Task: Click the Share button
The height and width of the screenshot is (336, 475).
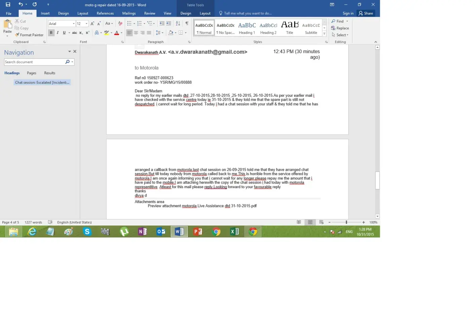Action: 366,13
